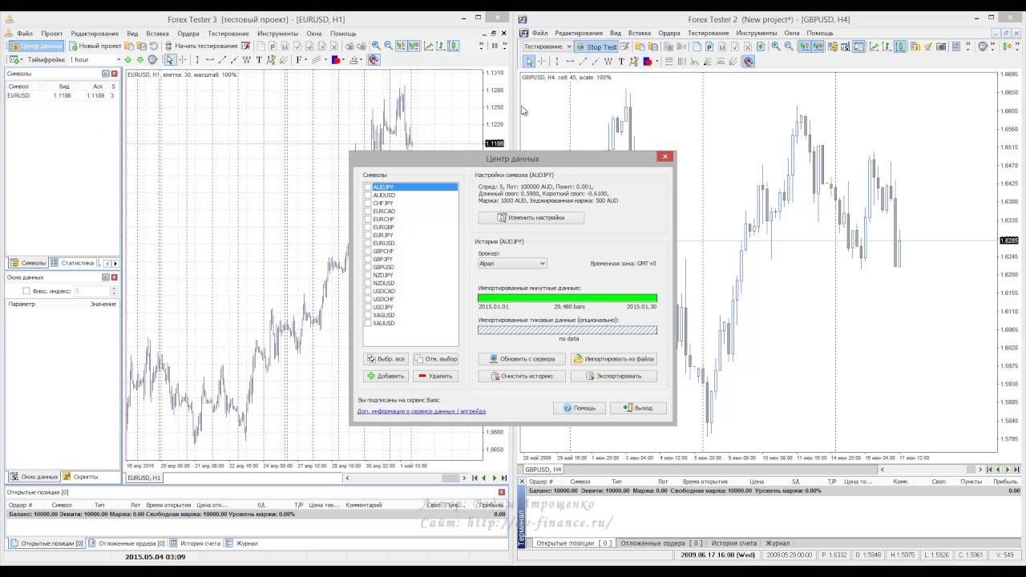Click zoom out magnifier in Forex Tester 3 toolbar
This screenshot has width=1026, height=577.
388,46
